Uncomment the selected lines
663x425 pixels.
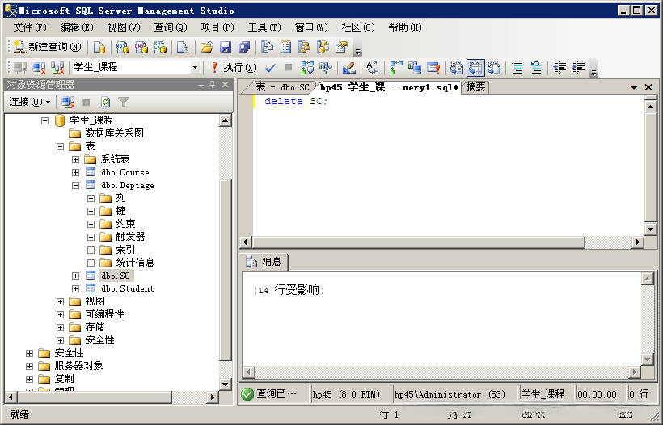(536, 68)
